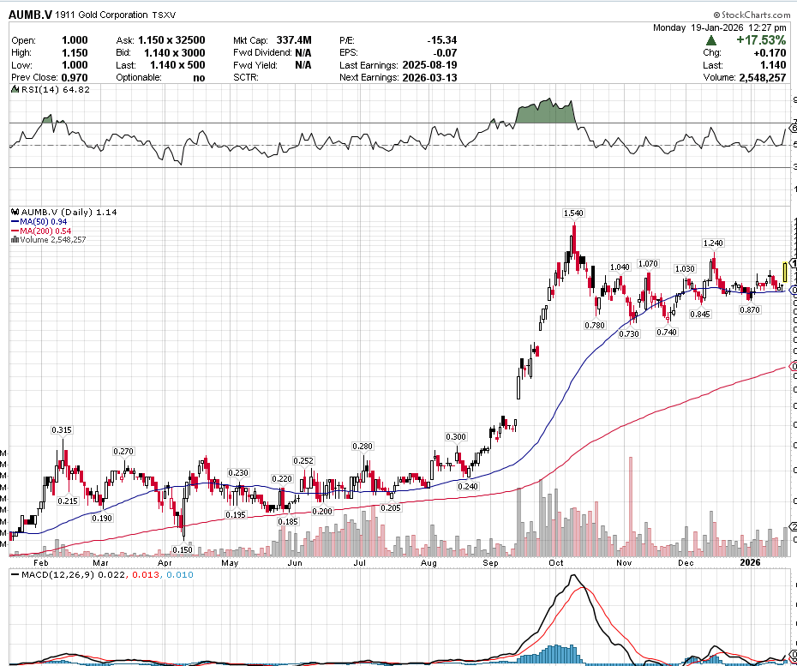Click the volume bars icon in legend
Viewport: 797px width, 666px height.
(14, 240)
